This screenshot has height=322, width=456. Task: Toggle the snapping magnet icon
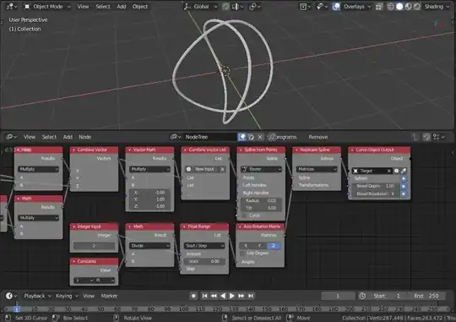pyautogui.click(x=225, y=7)
